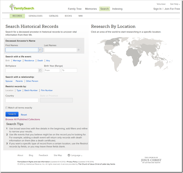Select the Marriage life event
Screen dimensions: 183x173
point(17,60)
